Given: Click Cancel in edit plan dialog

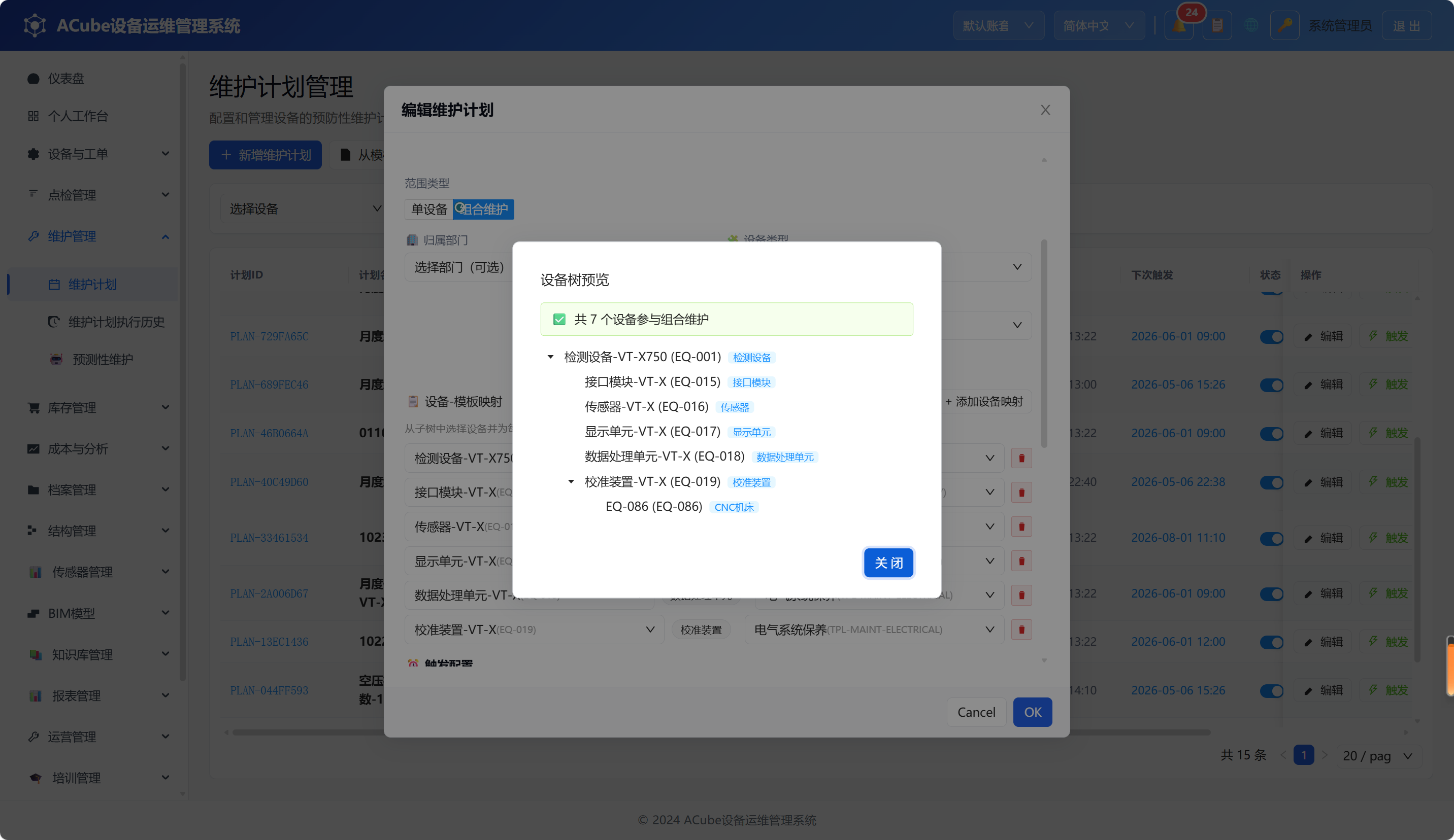Looking at the screenshot, I should pos(976,712).
